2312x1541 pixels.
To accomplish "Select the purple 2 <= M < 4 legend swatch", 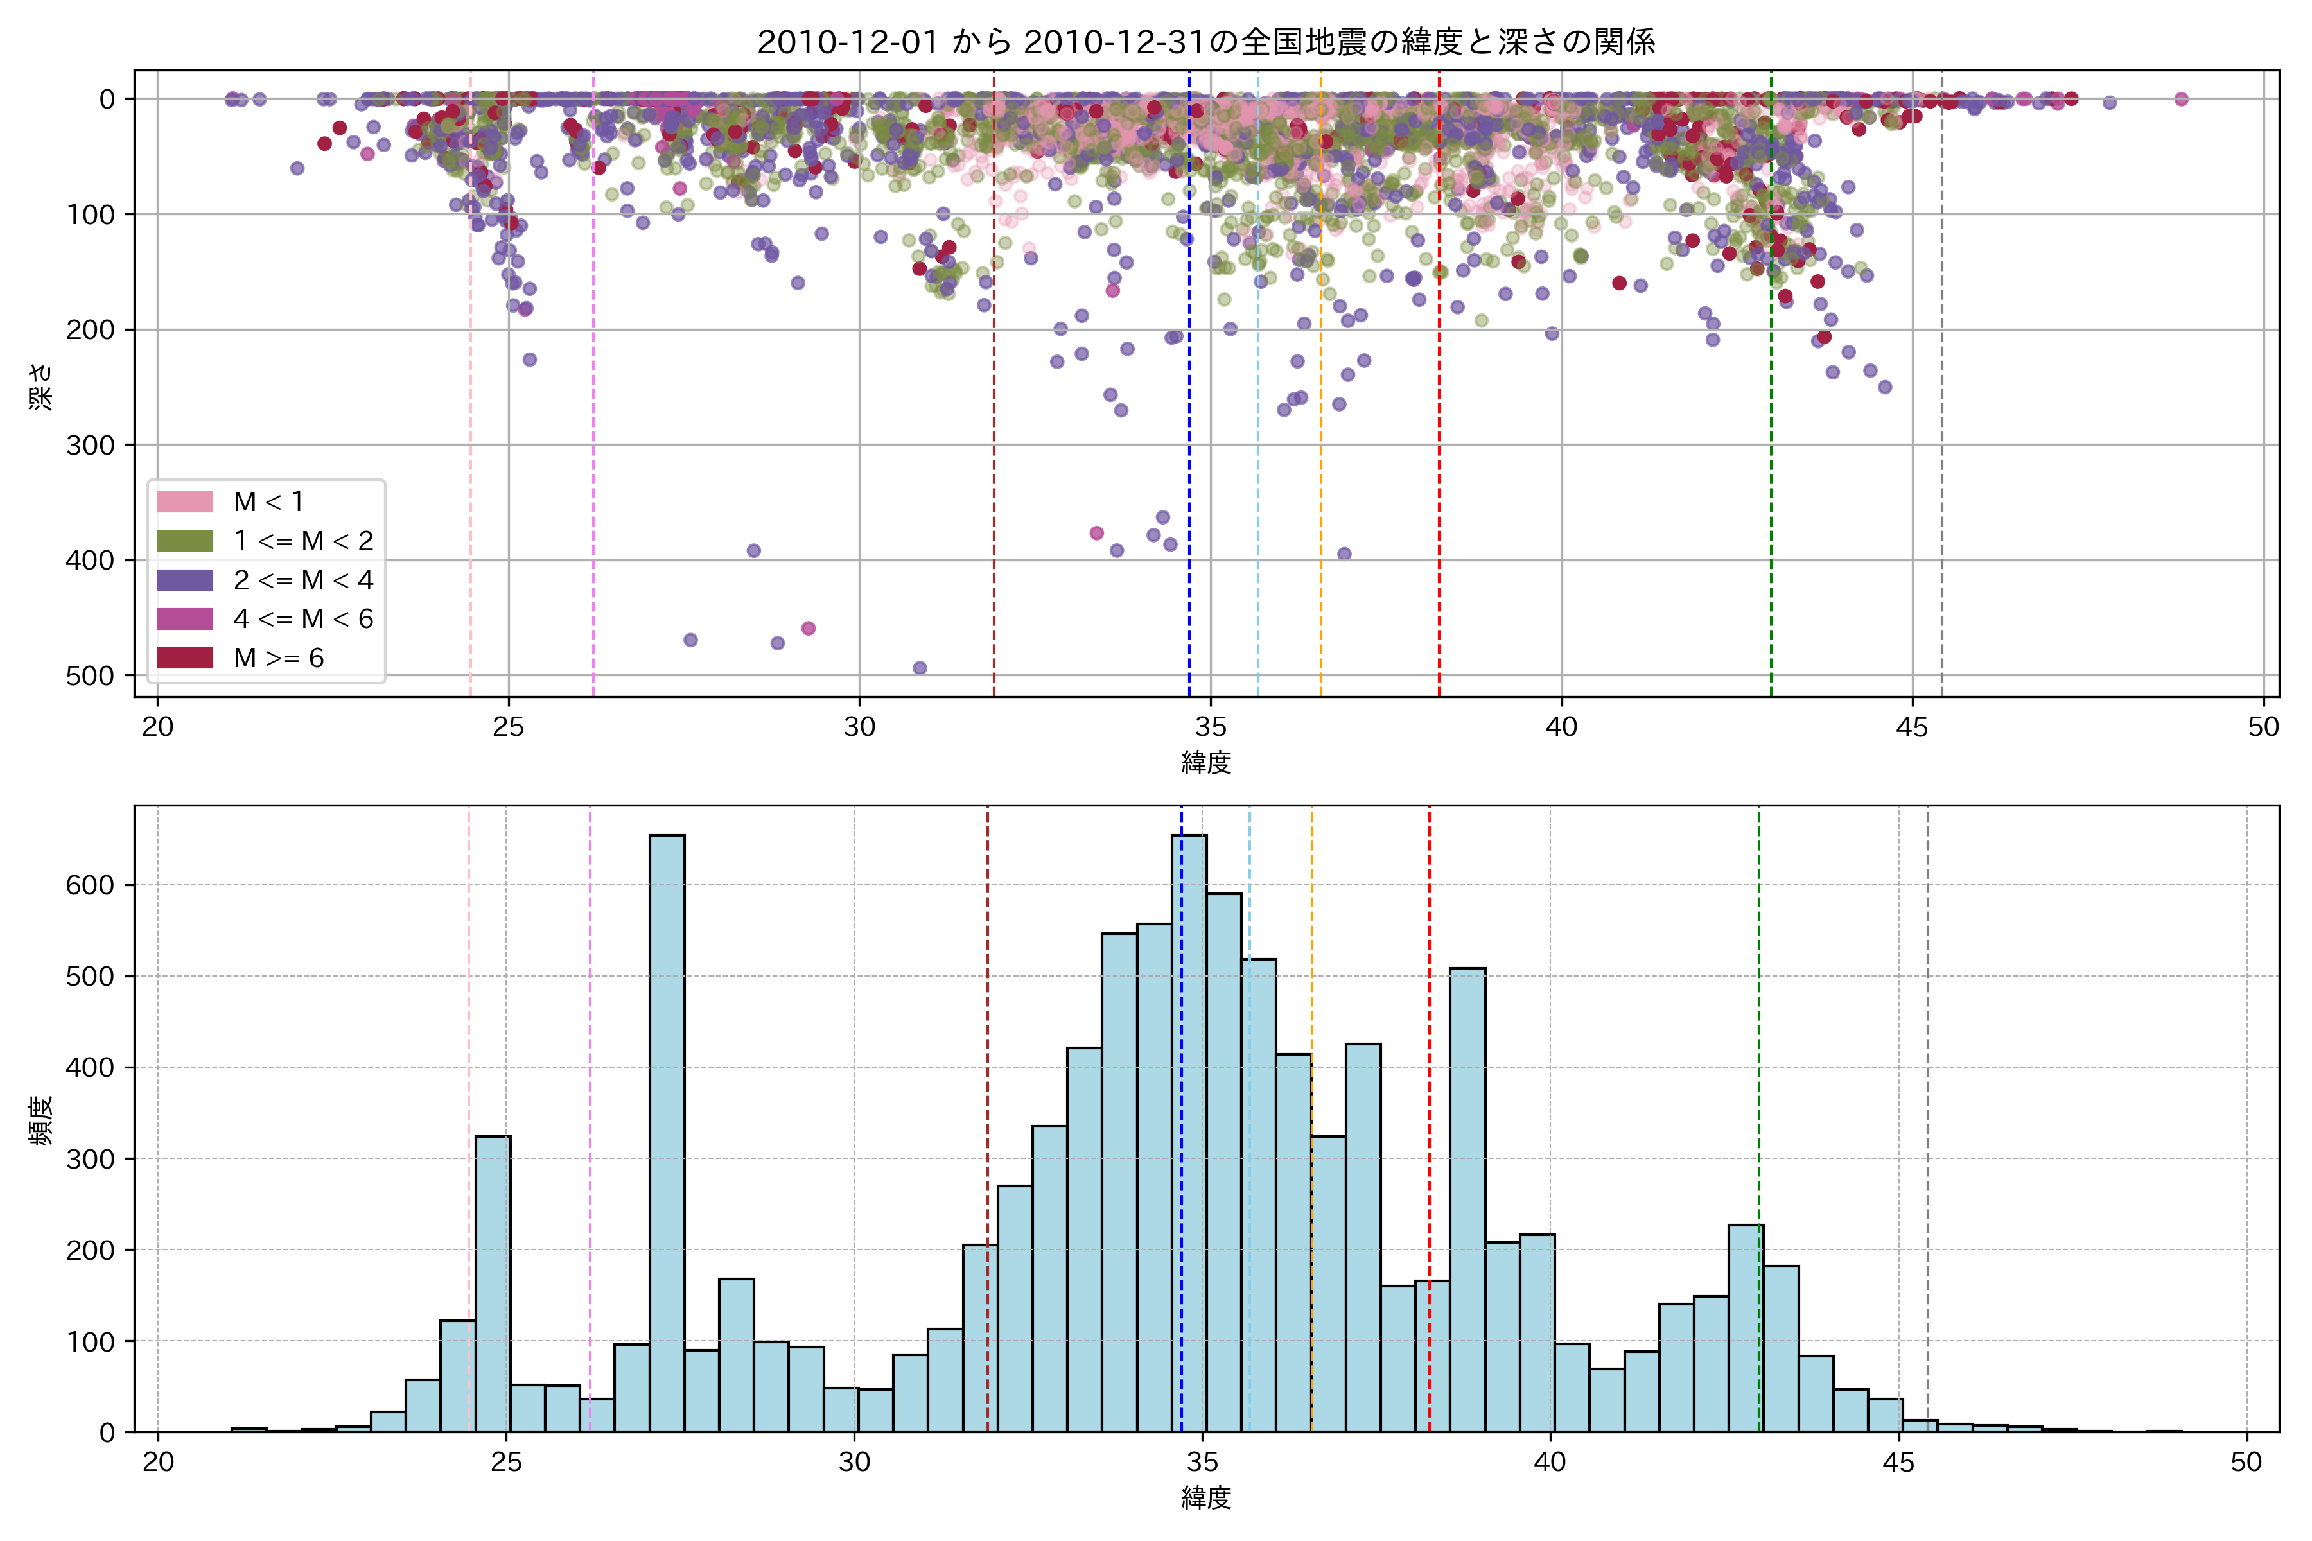I will (x=185, y=580).
